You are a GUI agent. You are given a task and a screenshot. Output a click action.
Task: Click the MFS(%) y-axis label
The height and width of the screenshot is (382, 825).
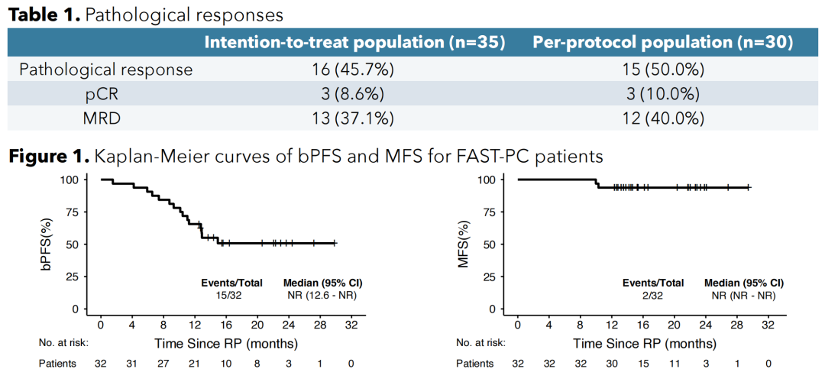point(462,244)
